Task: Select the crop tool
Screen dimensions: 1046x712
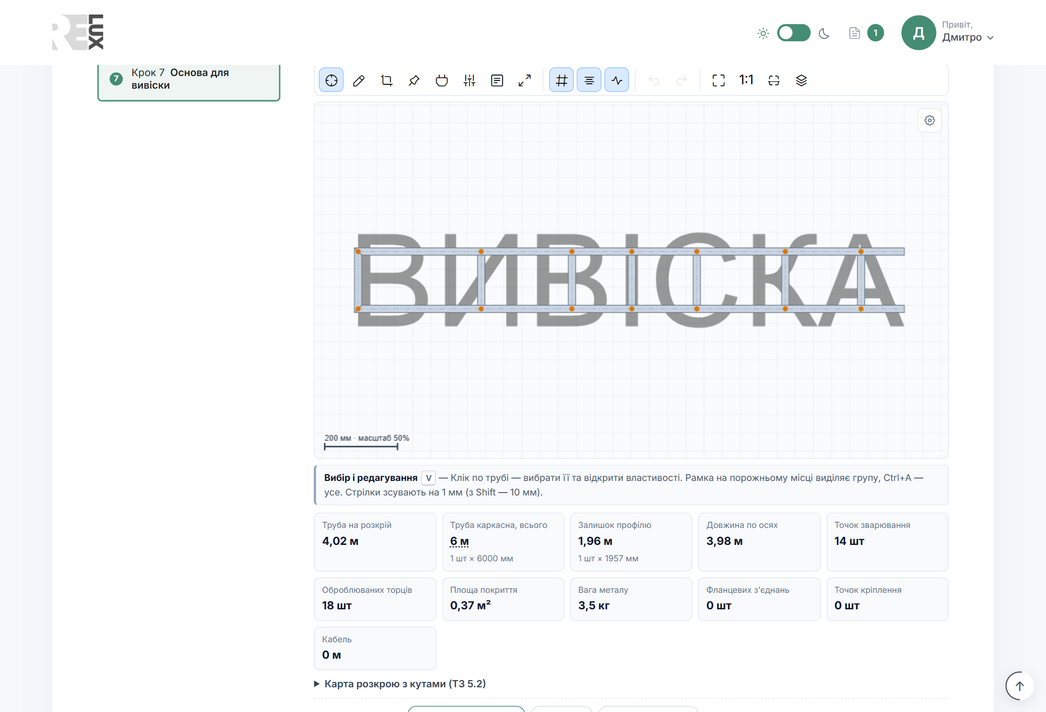Action: pos(386,80)
